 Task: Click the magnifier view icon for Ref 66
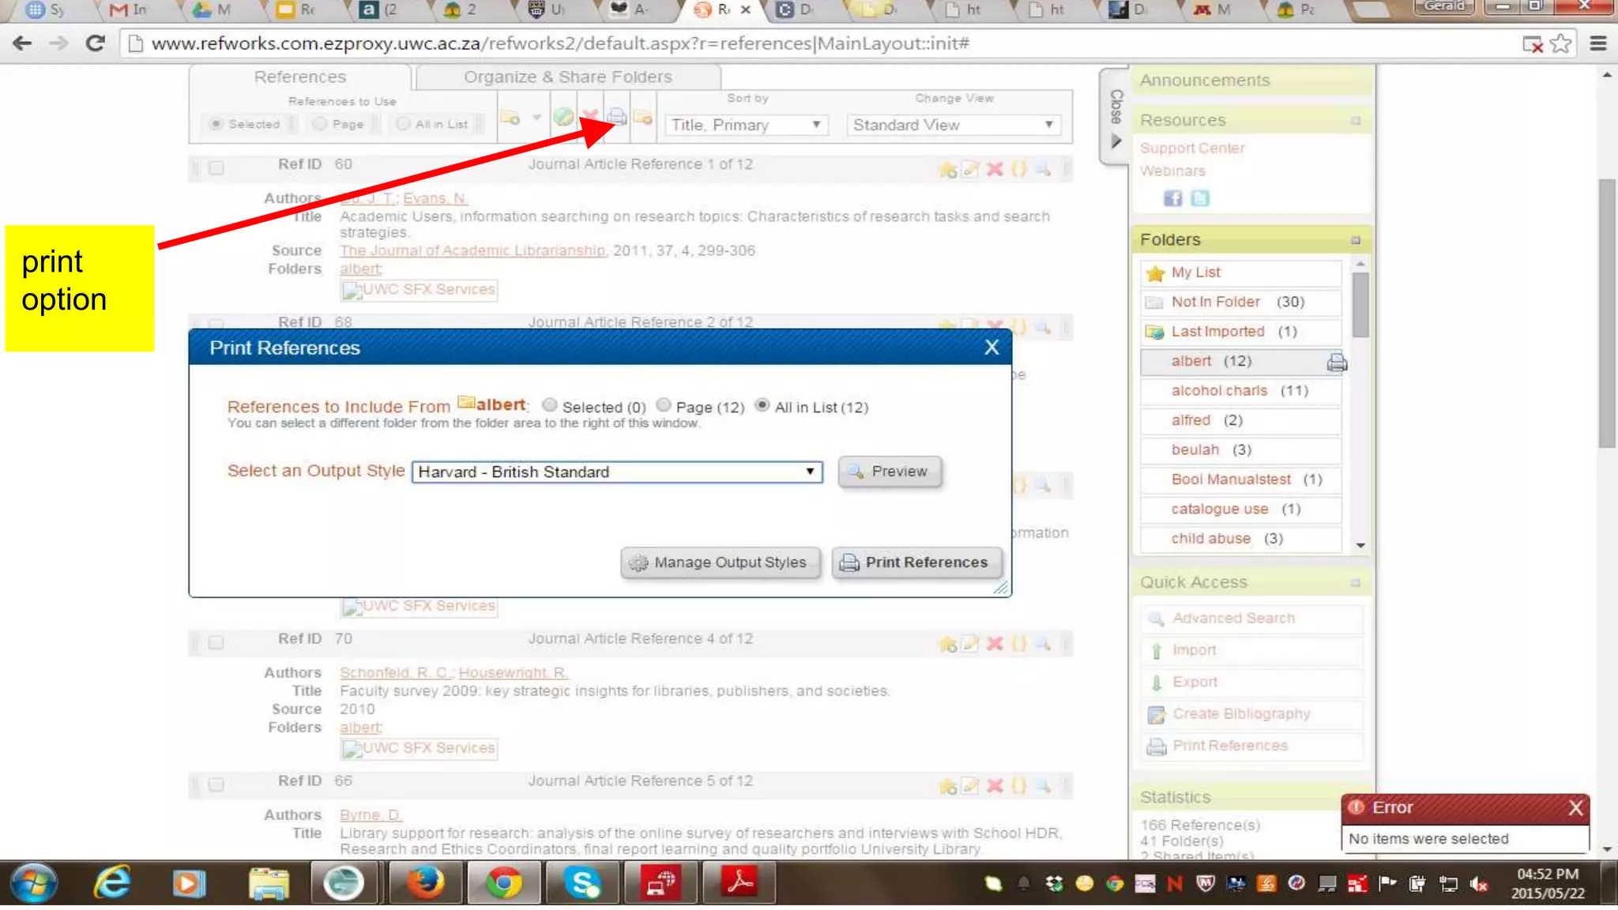click(x=1043, y=786)
